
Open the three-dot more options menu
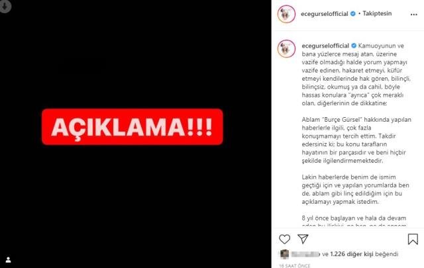point(413,15)
